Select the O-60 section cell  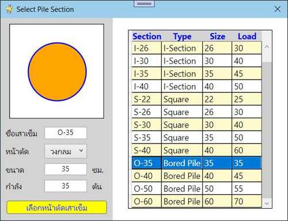147,201
